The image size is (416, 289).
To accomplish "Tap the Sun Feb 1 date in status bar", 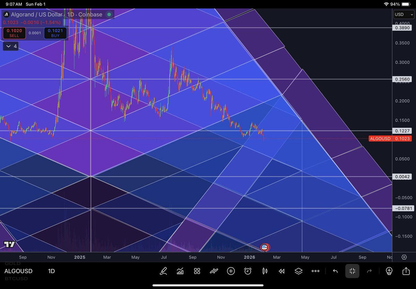I will point(36,4).
